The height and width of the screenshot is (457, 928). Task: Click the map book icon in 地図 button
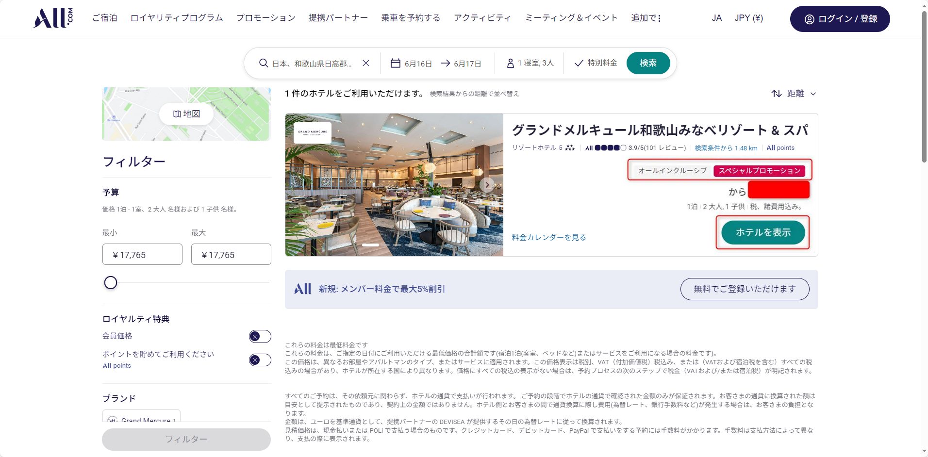click(x=177, y=114)
